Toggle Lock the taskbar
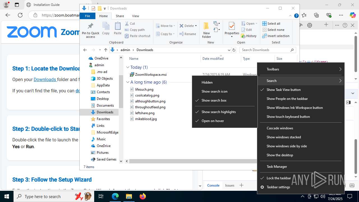 tap(301, 178)
